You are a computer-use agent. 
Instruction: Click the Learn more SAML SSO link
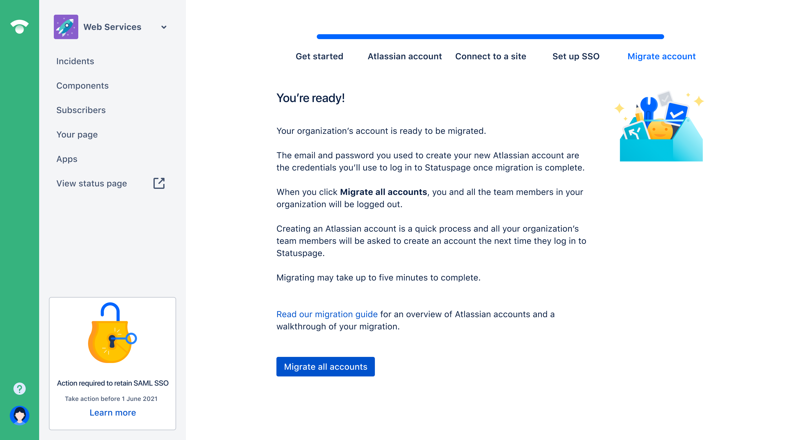pyautogui.click(x=113, y=413)
